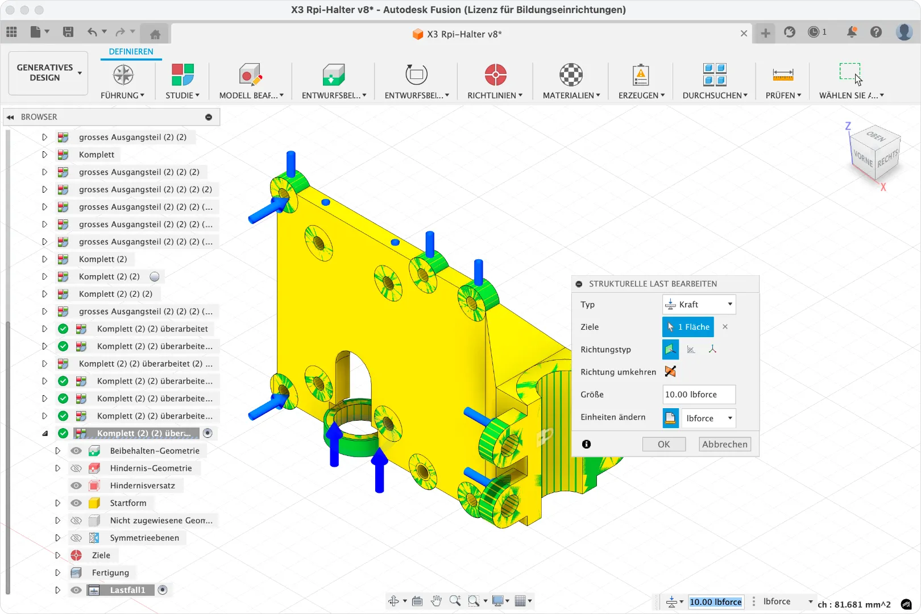
Task: Expand the Ziele tree node
Action: pyautogui.click(x=57, y=555)
